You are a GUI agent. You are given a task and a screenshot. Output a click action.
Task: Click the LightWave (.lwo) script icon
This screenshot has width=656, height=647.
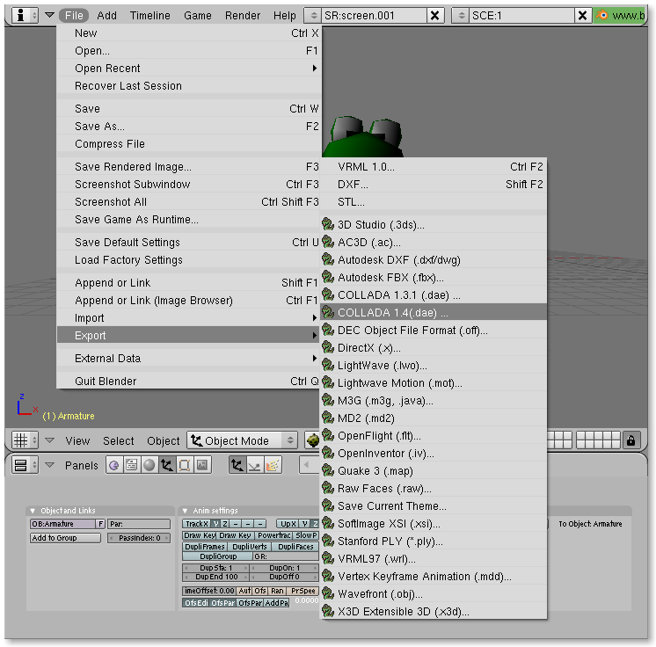328,365
